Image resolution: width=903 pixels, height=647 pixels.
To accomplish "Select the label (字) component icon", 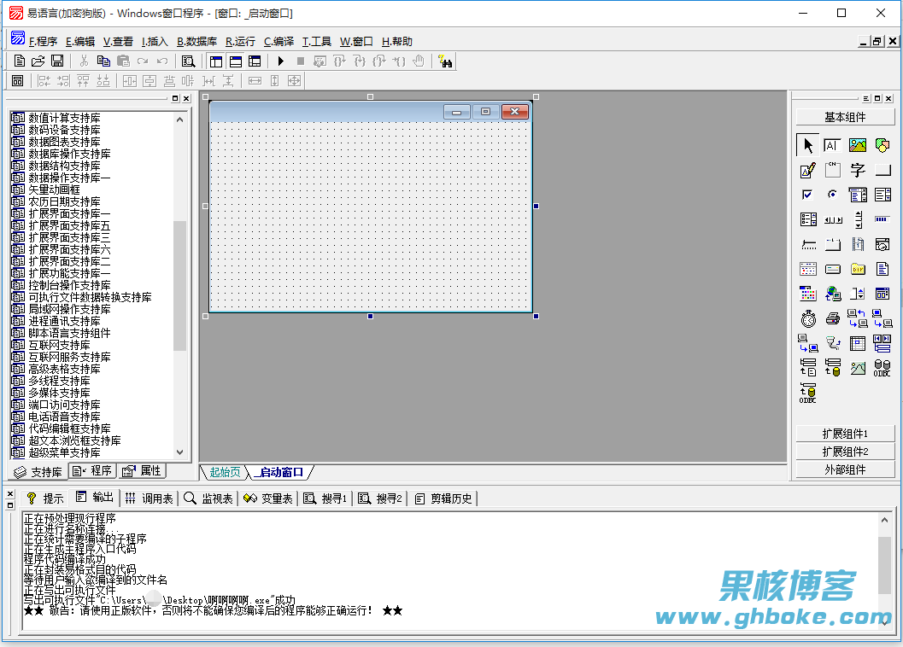I will pyautogui.click(x=858, y=171).
